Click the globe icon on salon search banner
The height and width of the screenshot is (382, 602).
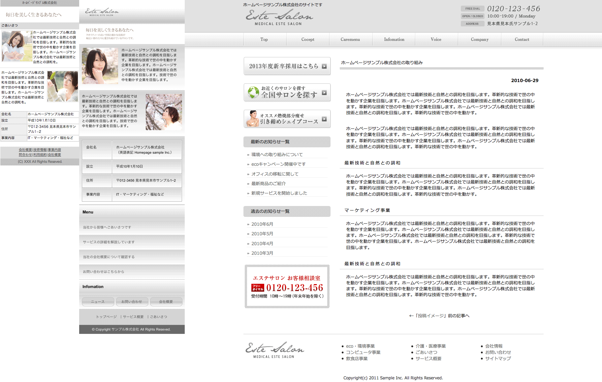253,92
